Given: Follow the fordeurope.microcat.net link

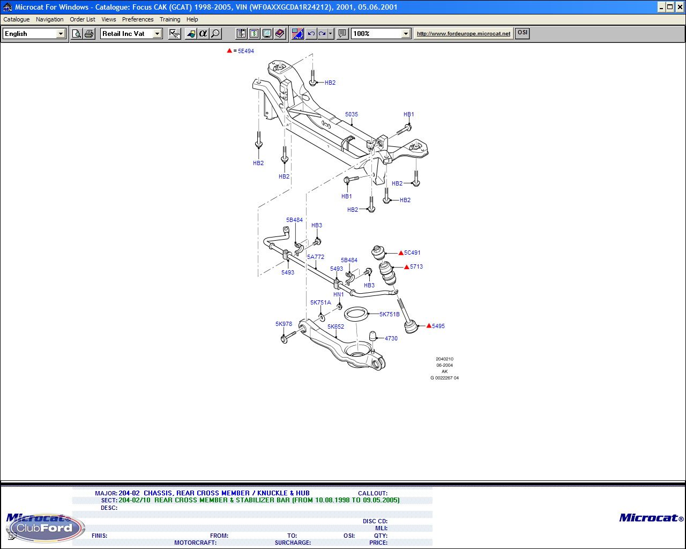Looking at the screenshot, I should [x=464, y=34].
